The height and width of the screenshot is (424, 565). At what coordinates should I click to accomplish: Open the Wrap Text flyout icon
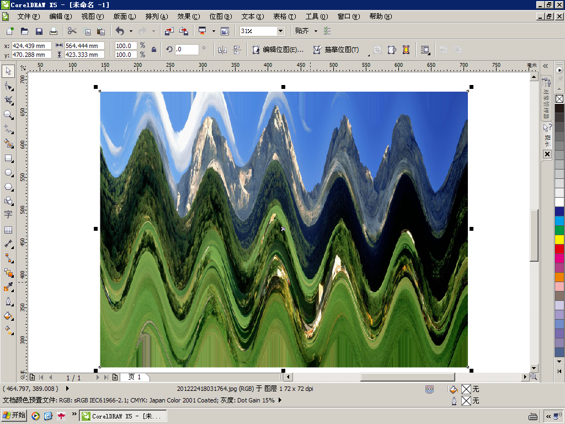pos(425,50)
